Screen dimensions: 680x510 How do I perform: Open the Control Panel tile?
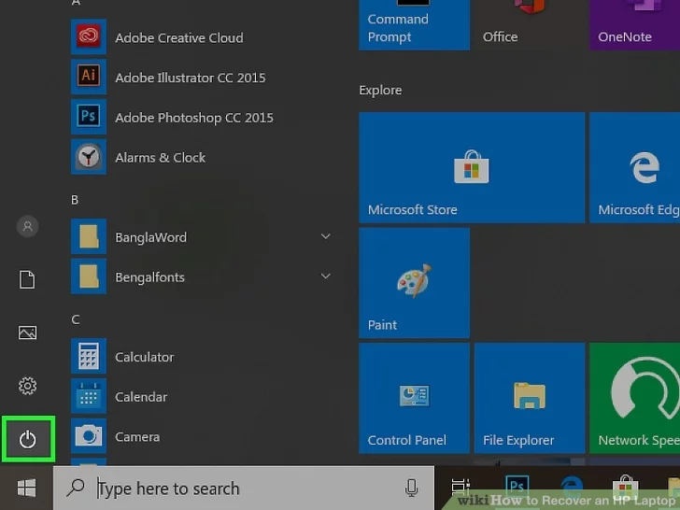click(x=414, y=397)
